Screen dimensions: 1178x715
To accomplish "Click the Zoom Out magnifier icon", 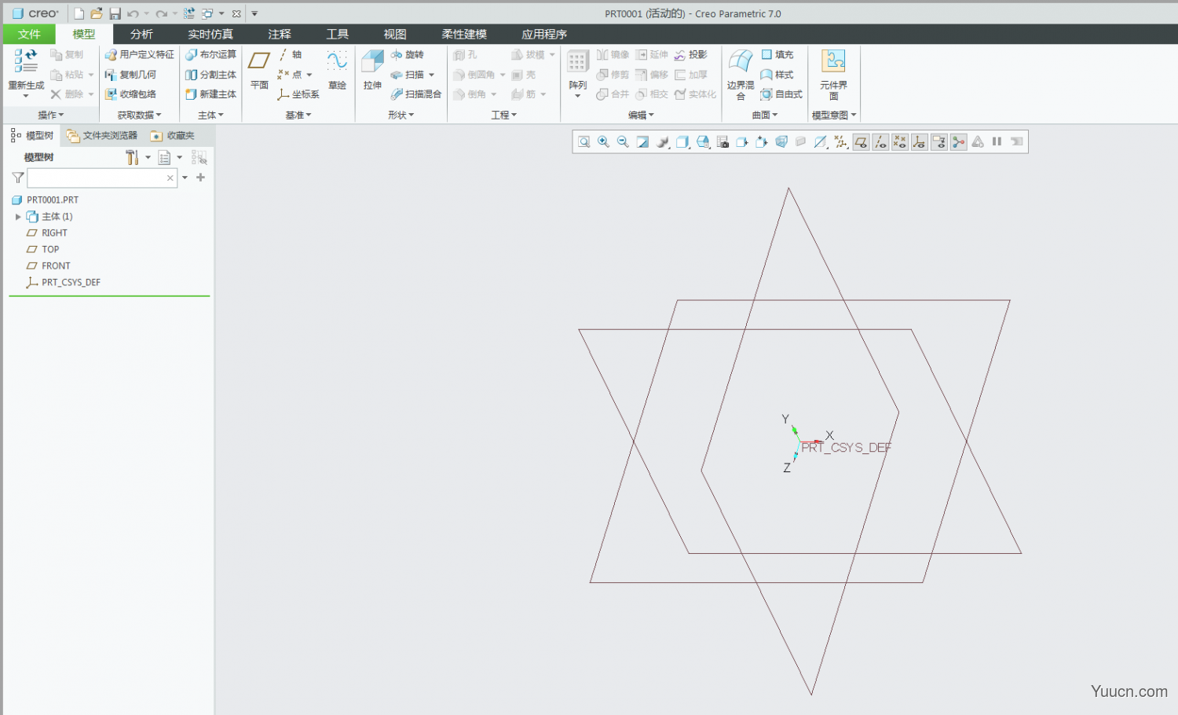I will point(623,142).
